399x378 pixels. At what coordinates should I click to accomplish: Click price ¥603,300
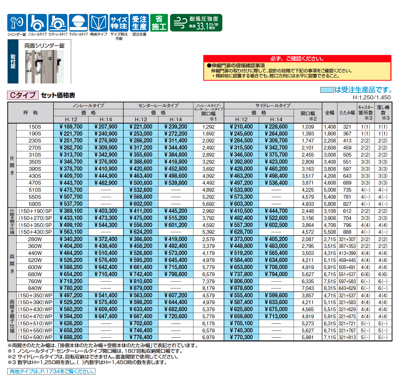pos(241,204)
